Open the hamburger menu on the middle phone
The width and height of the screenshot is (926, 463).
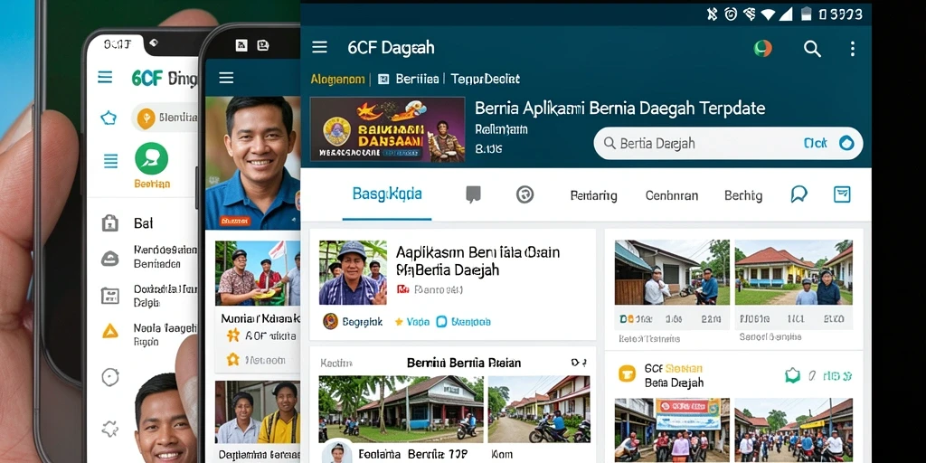pos(226,78)
